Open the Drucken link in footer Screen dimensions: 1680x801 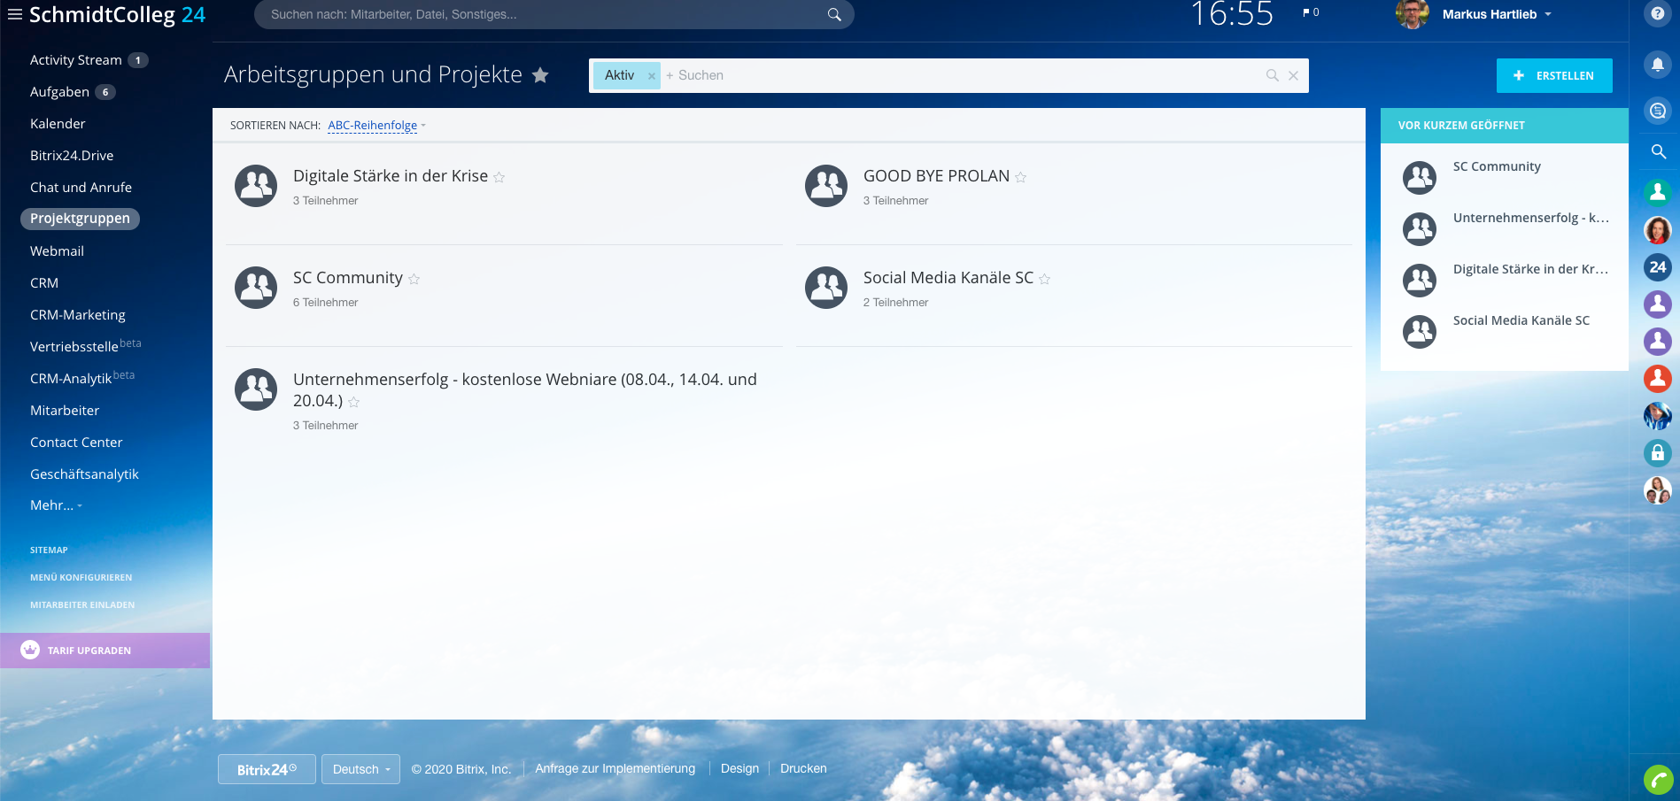803,768
